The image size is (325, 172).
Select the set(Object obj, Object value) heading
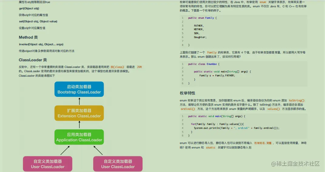(x=38, y=21)
